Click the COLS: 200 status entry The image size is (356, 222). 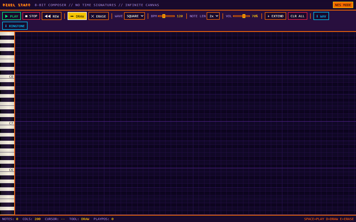pyautogui.click(x=32, y=219)
